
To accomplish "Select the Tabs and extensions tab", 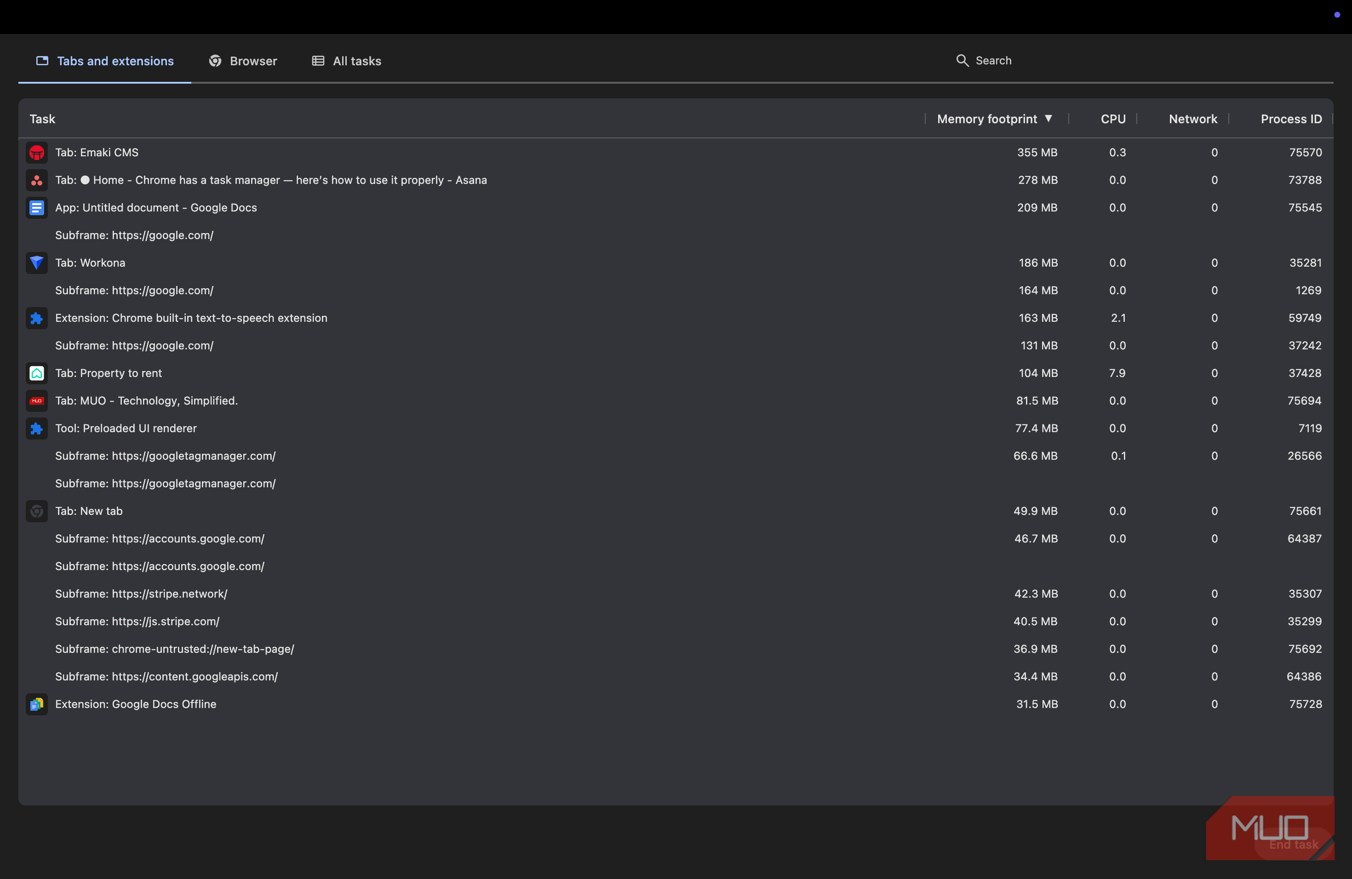I will coord(104,61).
